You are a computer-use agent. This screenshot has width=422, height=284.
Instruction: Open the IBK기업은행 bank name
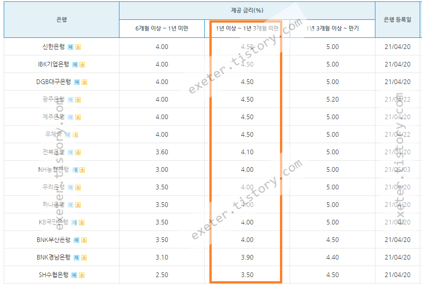tap(53, 64)
